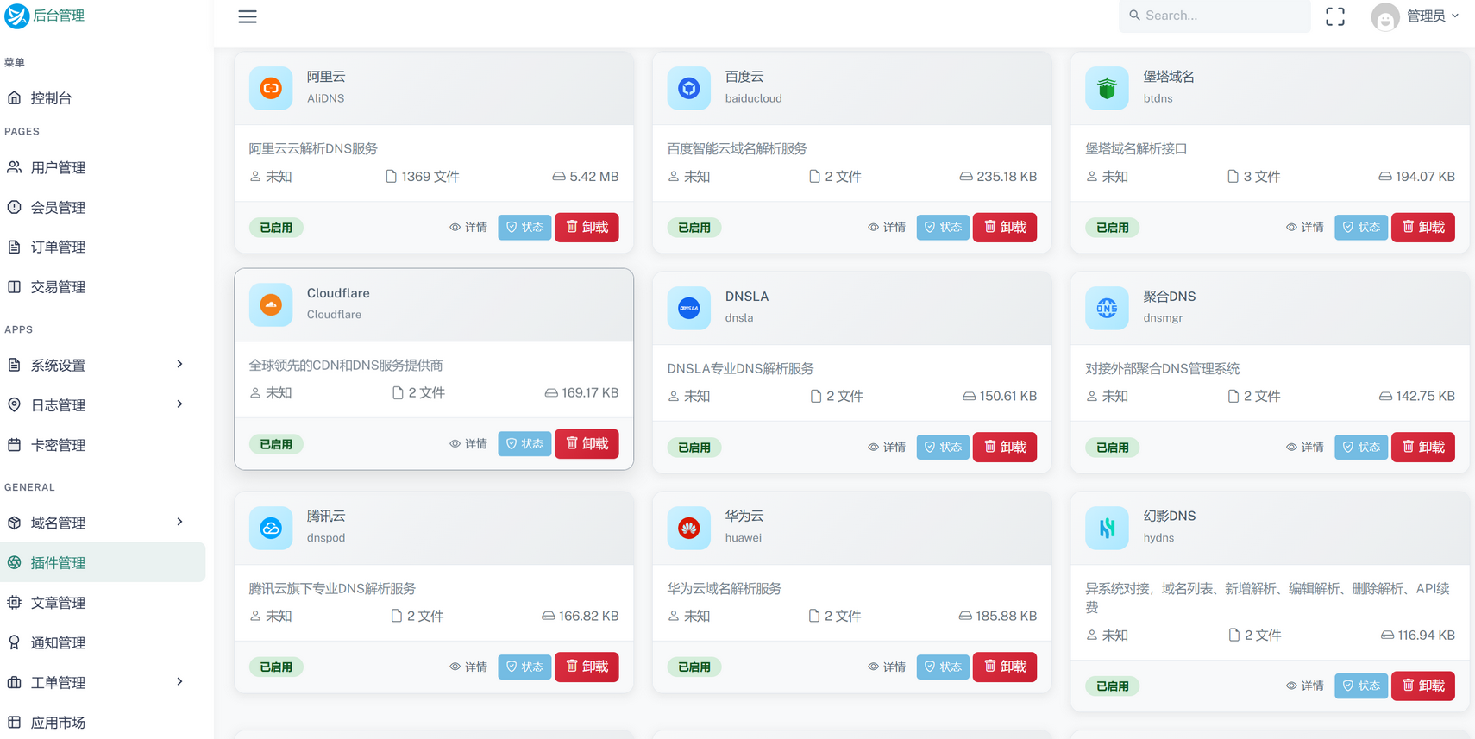Toggle the hamburger sidebar menu icon
This screenshot has height=739, width=1475.
coord(248,16)
